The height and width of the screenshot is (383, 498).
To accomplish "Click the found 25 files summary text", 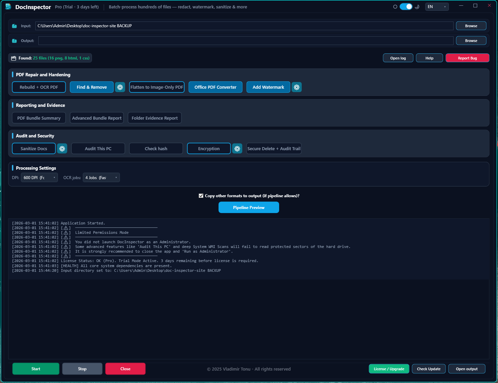I will 61,58.
